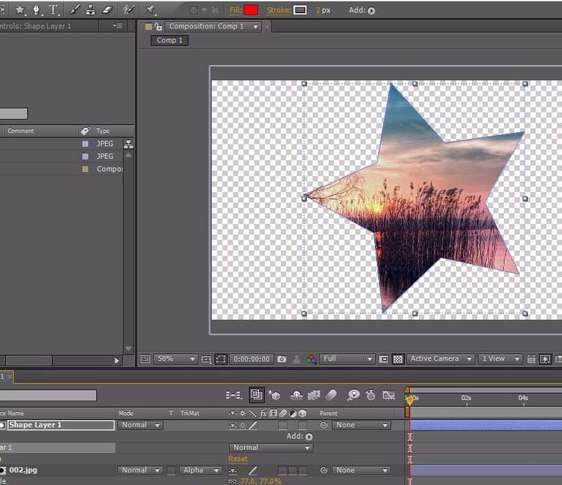Image resolution: width=562 pixels, height=485 pixels.
Task: Select the Eraser tool
Action: coord(106,10)
